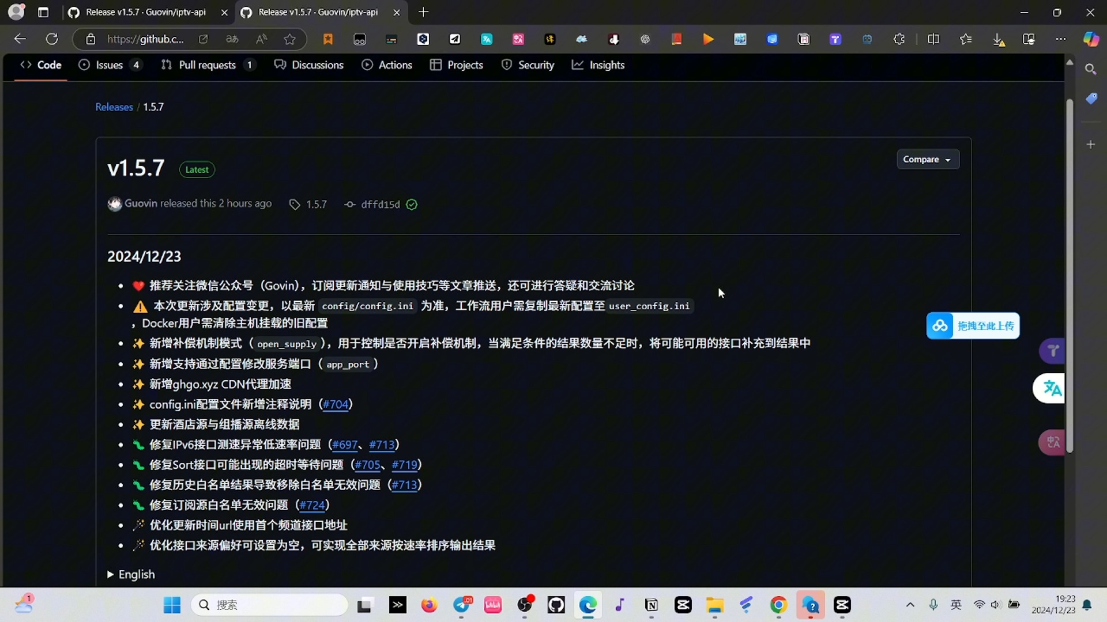Open notification bell in system tray

tap(1087, 605)
